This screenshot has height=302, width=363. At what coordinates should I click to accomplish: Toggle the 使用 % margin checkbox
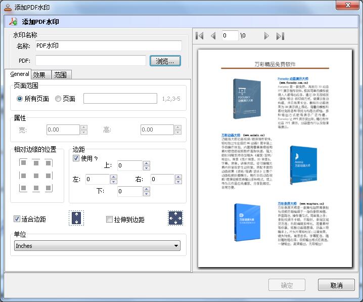click(76, 158)
